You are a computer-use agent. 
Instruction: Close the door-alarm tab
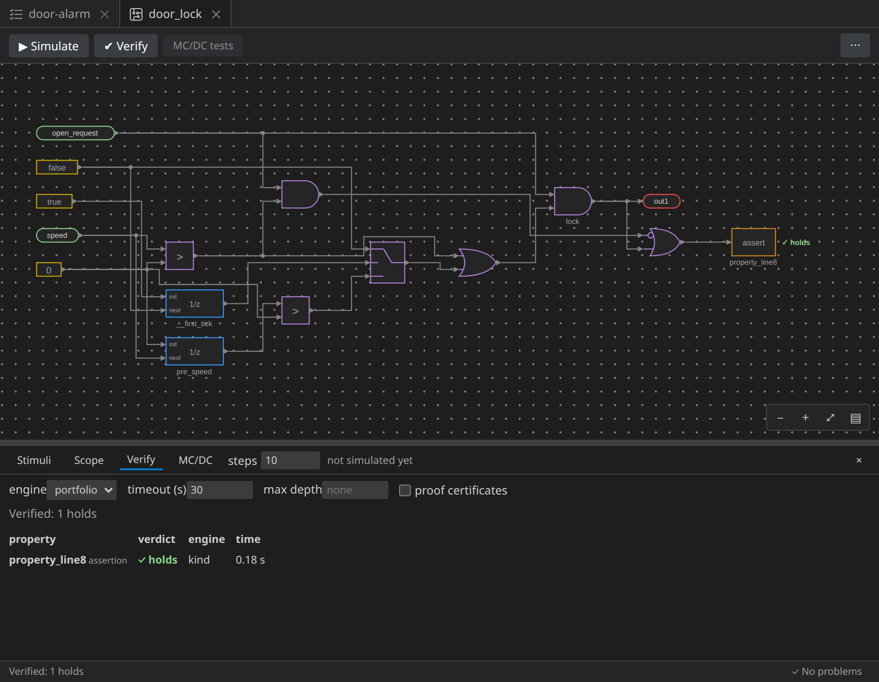click(x=105, y=14)
